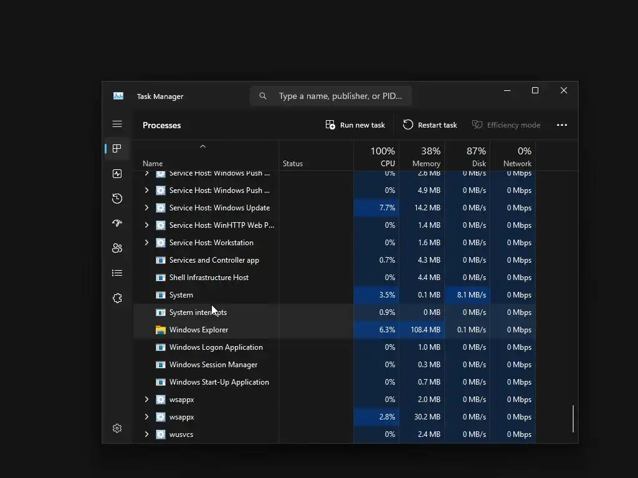The image size is (638, 478).
Task: Expand Service Host: Windows Push with 4.9 MB
Action: tap(146, 190)
